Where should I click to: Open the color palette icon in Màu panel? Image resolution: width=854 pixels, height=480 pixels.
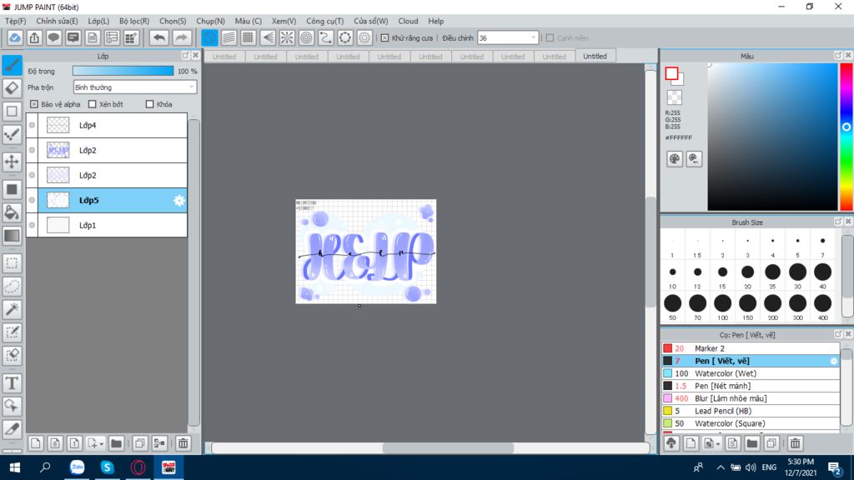[674, 159]
